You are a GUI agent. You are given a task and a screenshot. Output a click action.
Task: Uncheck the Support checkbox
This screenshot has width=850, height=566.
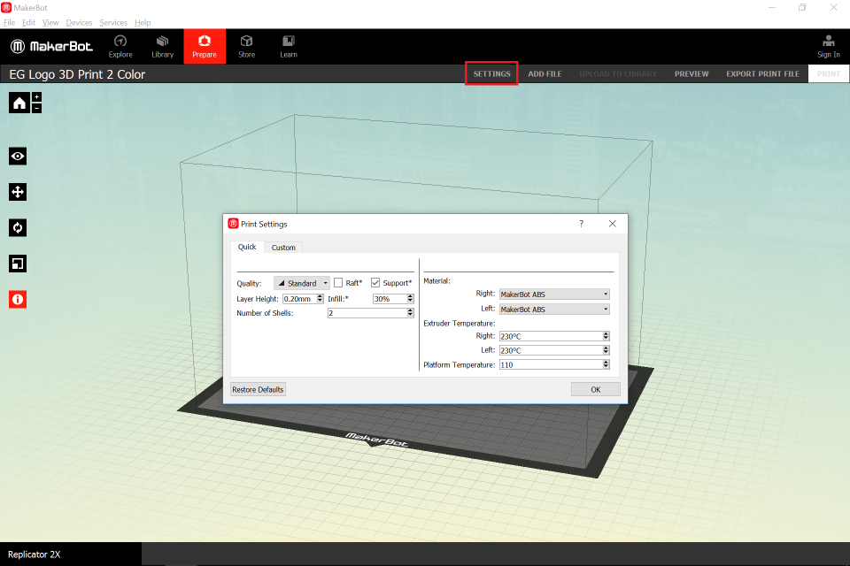click(x=375, y=283)
